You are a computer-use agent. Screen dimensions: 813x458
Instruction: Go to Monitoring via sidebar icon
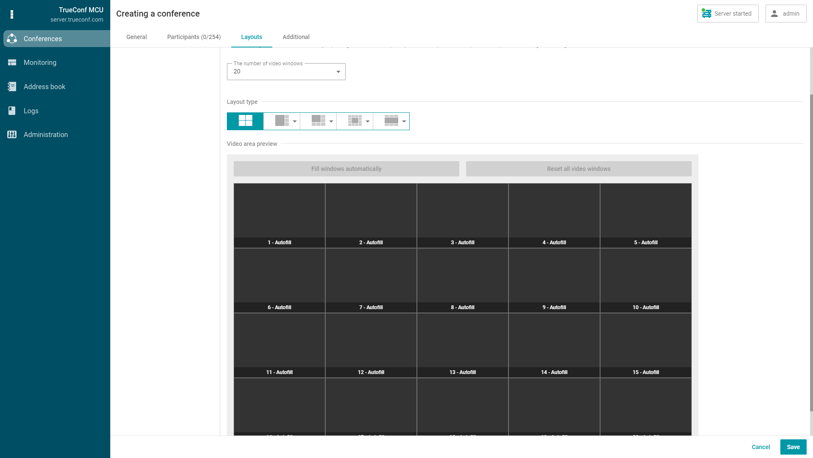(x=12, y=63)
